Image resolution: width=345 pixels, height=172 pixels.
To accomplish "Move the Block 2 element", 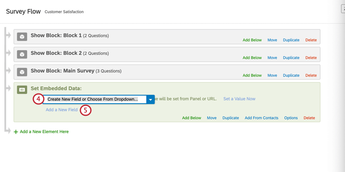I will coord(272,58).
